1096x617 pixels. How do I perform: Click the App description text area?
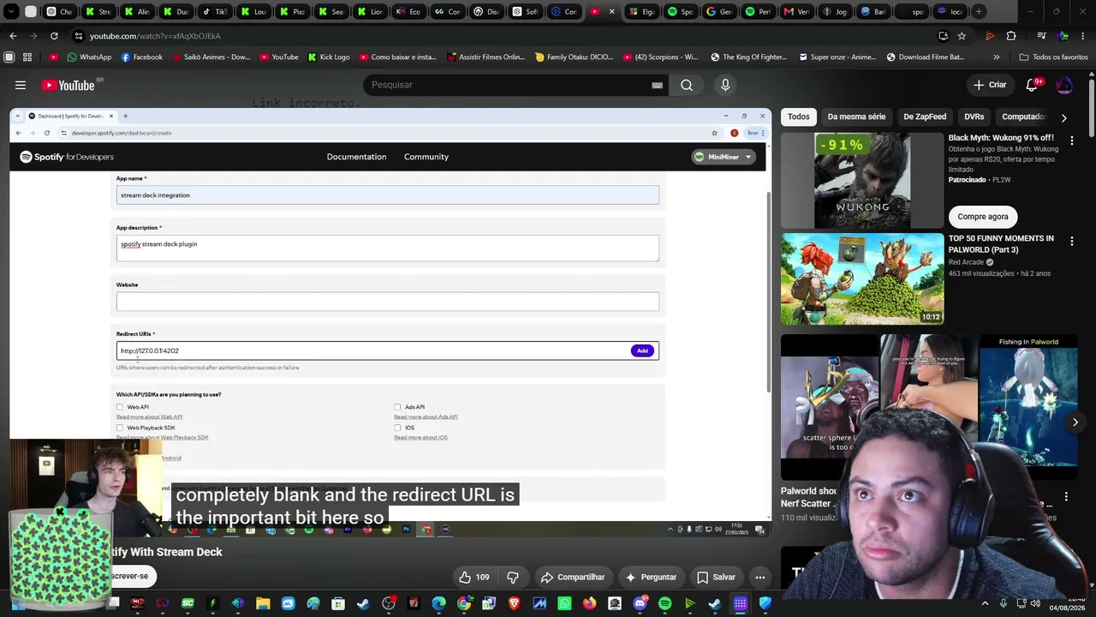click(x=388, y=249)
